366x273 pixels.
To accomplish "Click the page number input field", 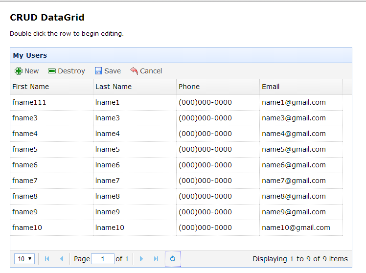I will pos(103,259).
